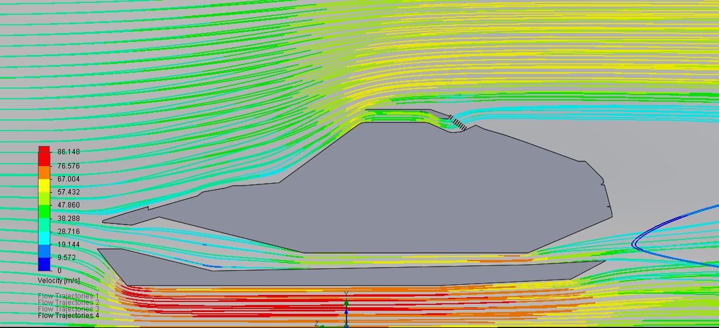Pick the yellow band in velocity legend

pos(44,185)
